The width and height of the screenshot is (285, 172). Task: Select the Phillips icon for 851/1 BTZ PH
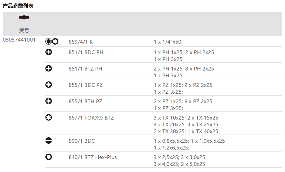coord(49,68)
